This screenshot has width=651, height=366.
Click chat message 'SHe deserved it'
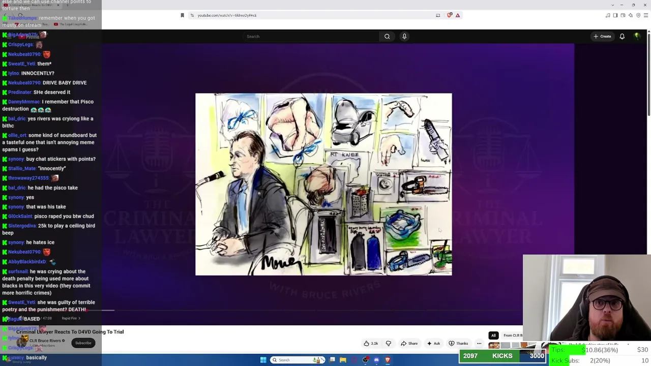click(51, 93)
